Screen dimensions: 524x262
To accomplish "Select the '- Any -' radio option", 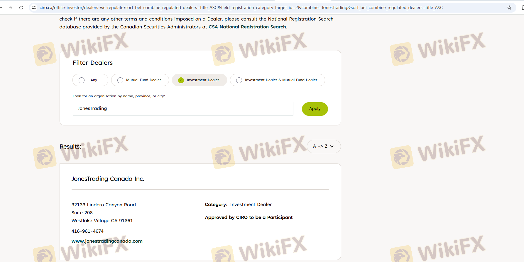I will pos(82,80).
